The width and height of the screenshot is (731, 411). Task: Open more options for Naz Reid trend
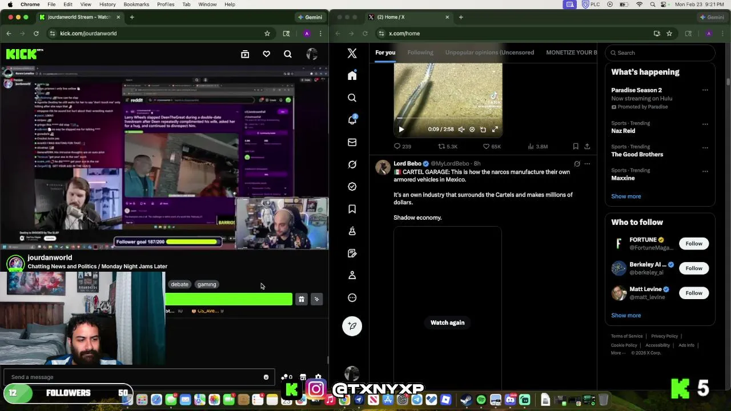point(705,124)
